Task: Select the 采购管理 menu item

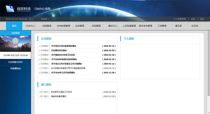Action: [96, 26]
